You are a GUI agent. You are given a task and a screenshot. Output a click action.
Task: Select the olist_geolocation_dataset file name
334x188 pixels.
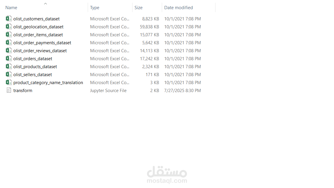tap(38, 27)
